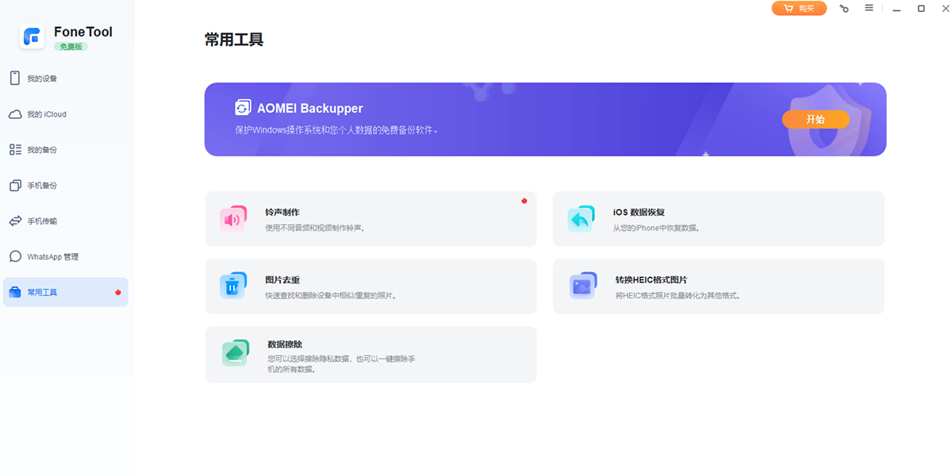952x476 pixels.
Task: Minimize the FoneTool window
Action: point(896,9)
